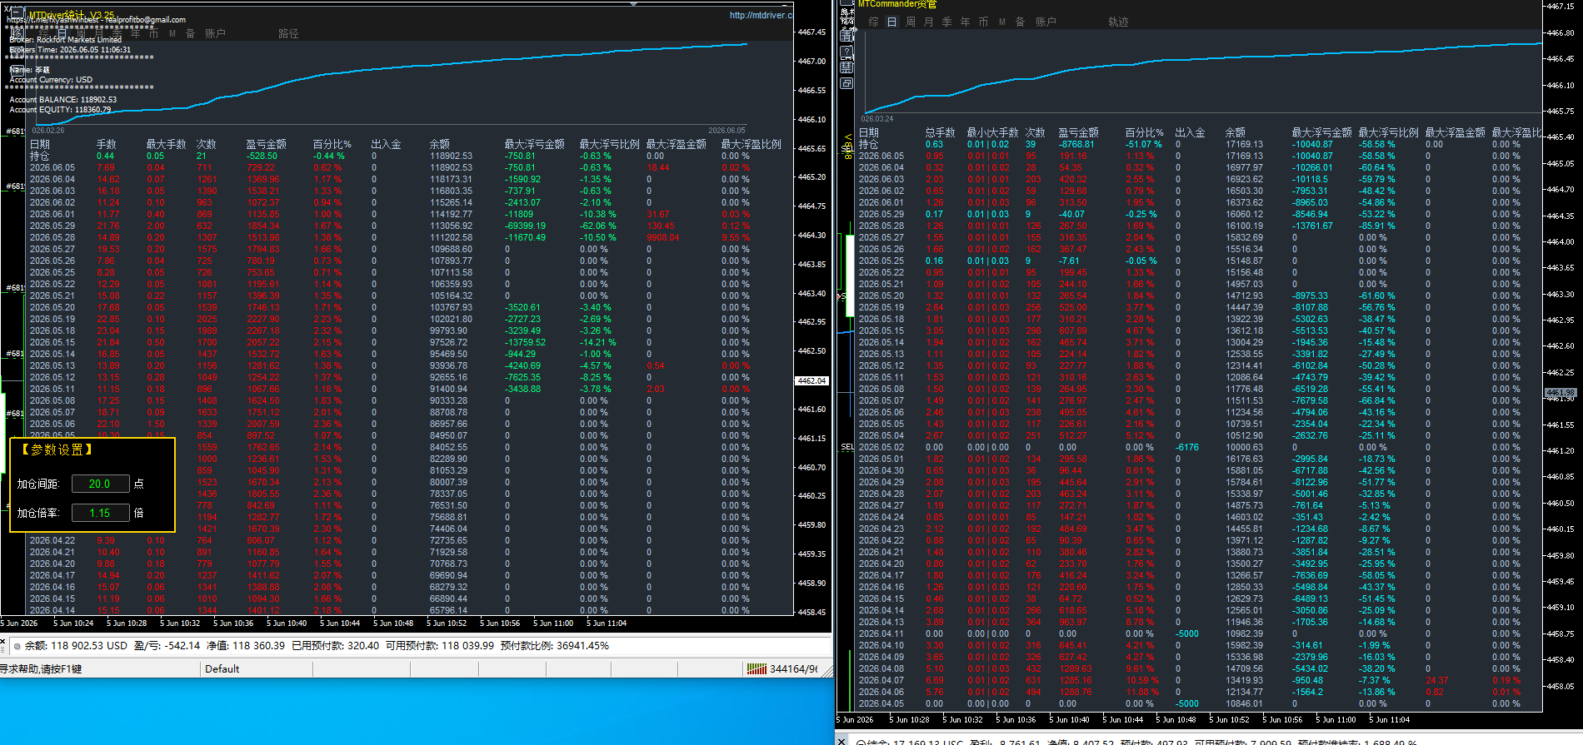
Task: Open the 日 daily tab in MTCommander panel
Action: [891, 22]
